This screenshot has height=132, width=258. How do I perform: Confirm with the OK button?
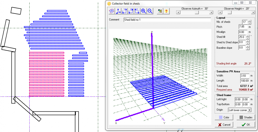click(246, 125)
